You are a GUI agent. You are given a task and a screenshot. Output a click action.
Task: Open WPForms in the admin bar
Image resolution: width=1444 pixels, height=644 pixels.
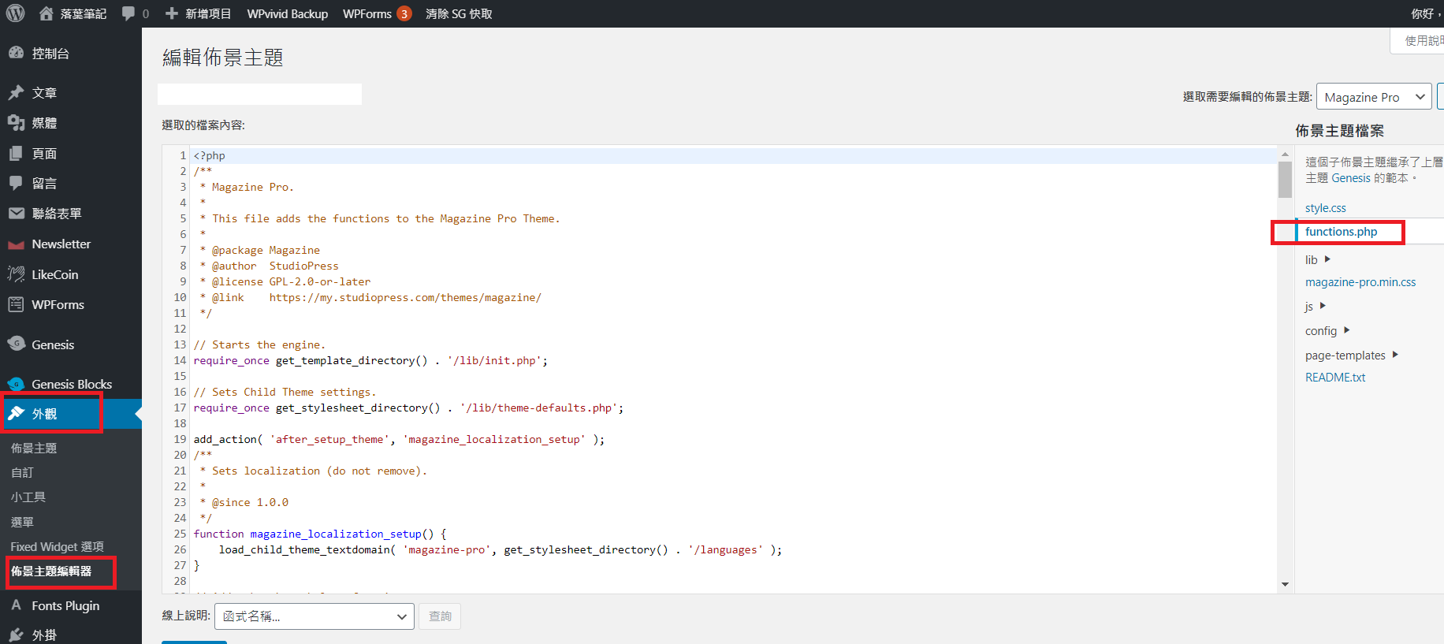(x=367, y=13)
